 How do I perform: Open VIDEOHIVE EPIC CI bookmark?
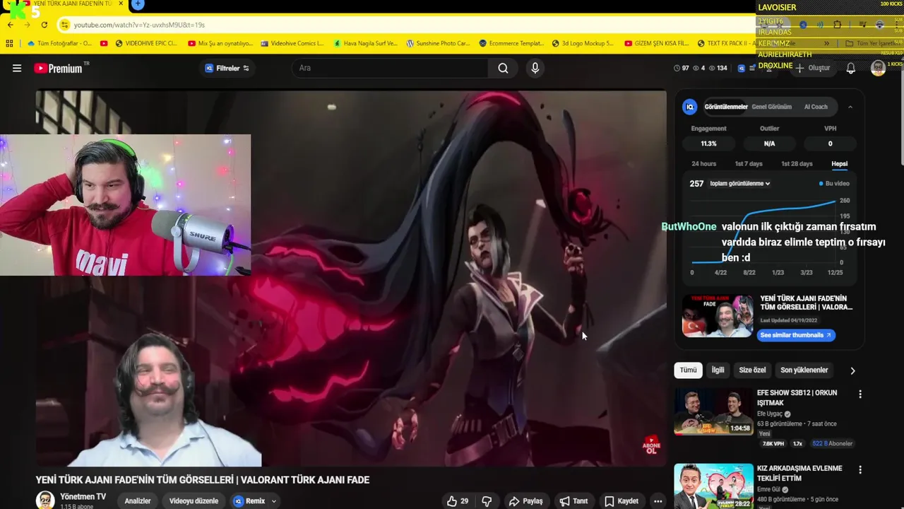tap(146, 43)
